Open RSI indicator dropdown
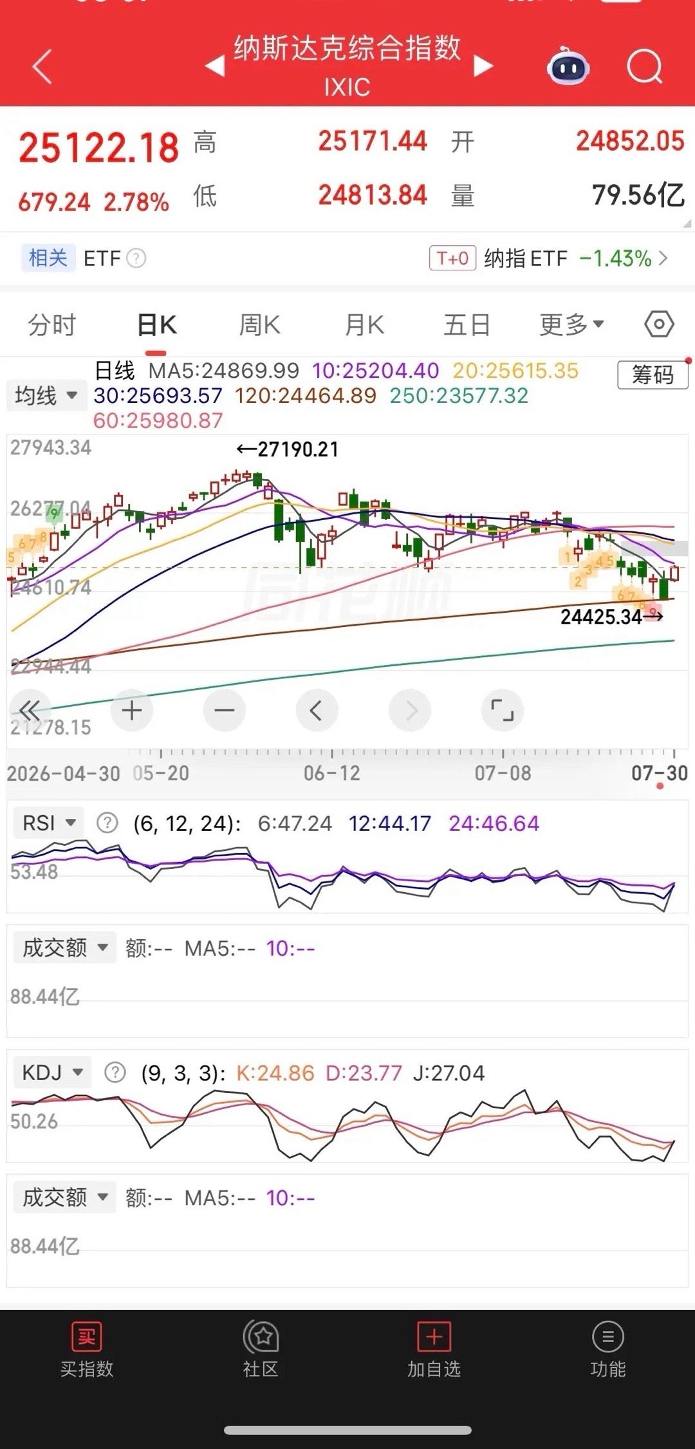This screenshot has height=1449, width=695. (x=48, y=823)
